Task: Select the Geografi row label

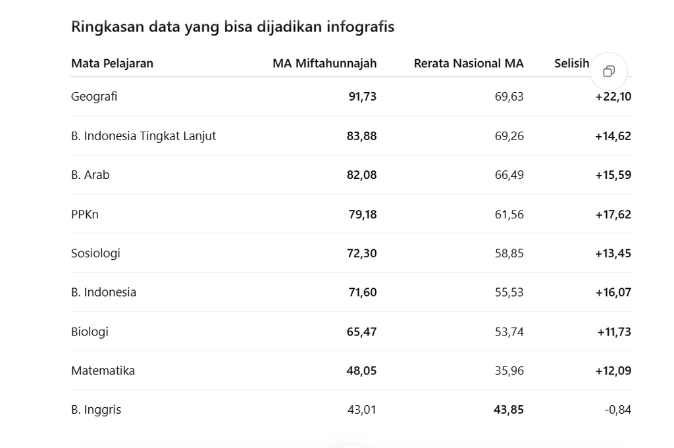Action: [94, 97]
